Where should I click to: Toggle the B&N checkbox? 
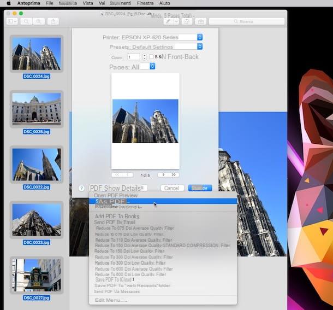[151, 57]
